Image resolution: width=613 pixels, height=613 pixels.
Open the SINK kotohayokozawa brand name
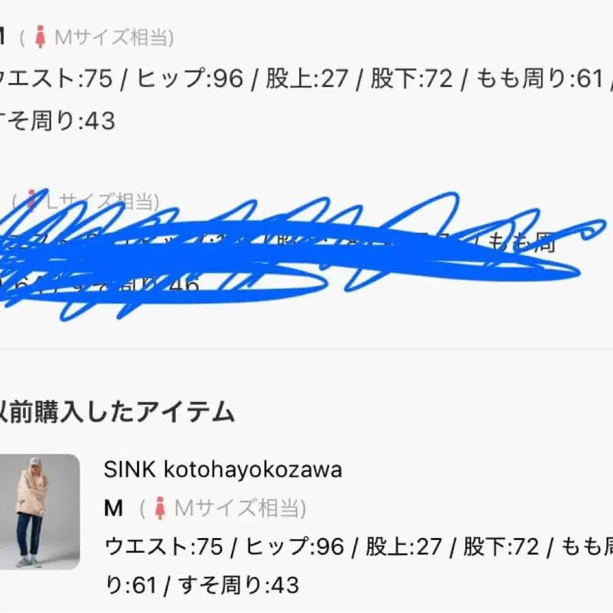(223, 469)
